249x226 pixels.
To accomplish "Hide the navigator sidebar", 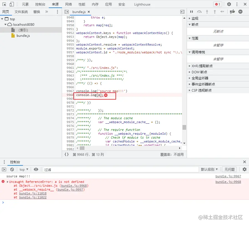I will tap(66, 12).
